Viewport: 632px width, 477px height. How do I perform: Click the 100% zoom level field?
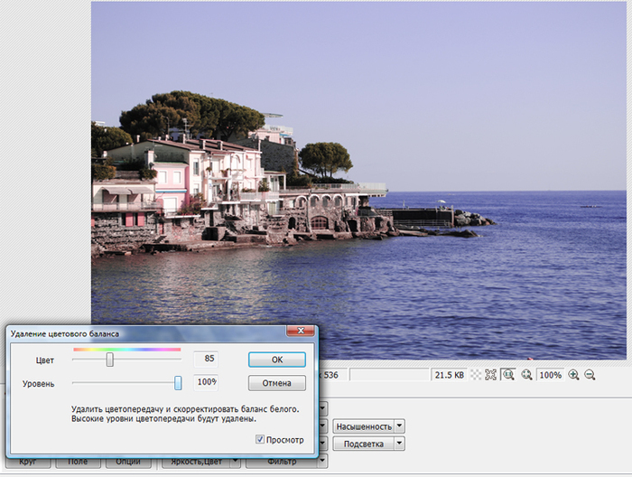[550, 375]
